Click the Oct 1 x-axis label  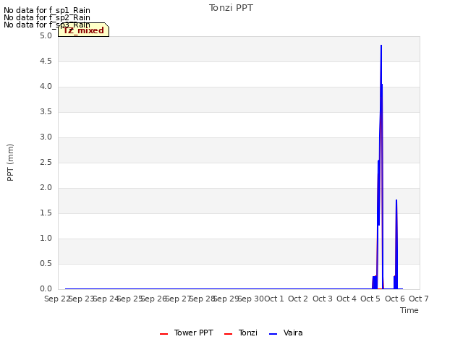tap(274, 299)
